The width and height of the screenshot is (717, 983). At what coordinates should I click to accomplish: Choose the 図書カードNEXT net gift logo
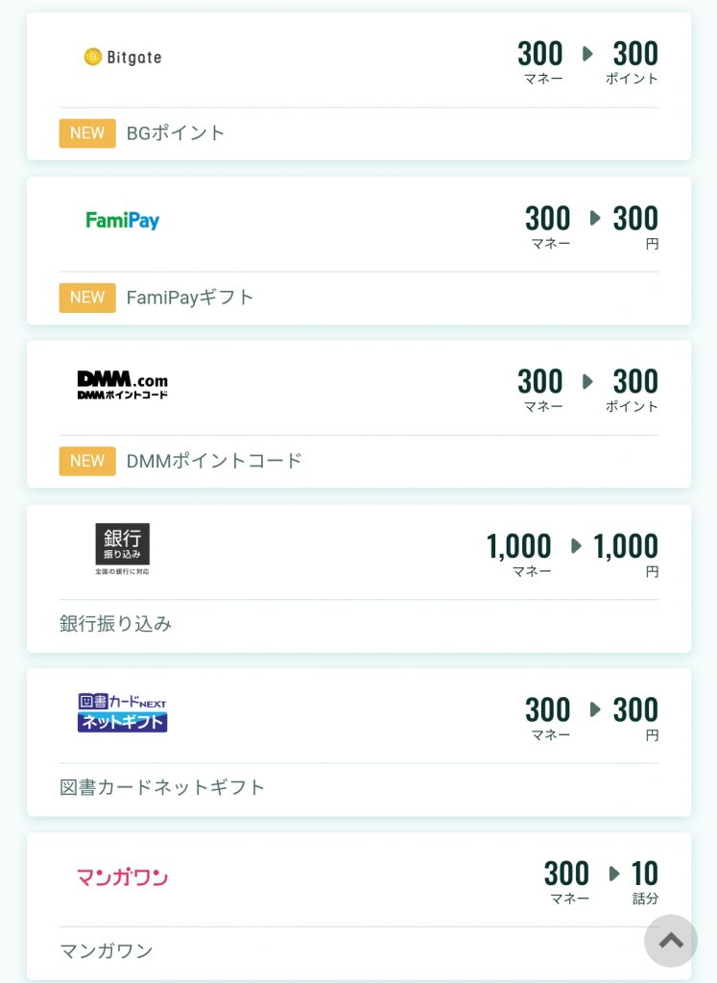(x=122, y=713)
